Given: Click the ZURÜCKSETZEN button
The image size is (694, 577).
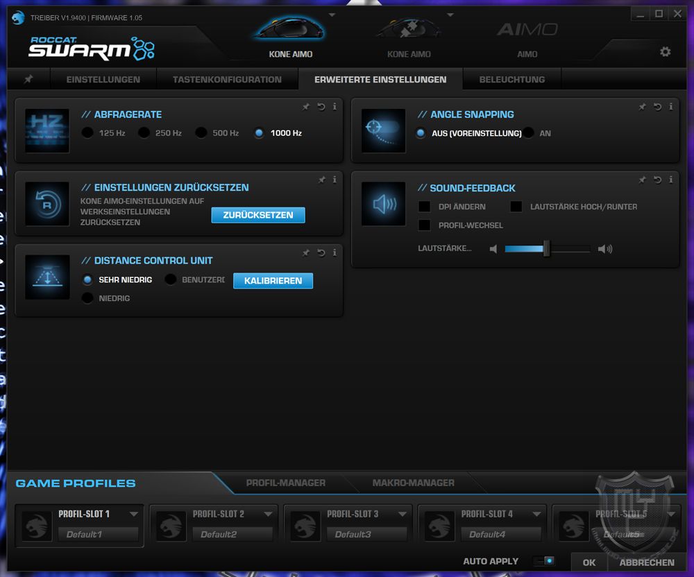Looking at the screenshot, I should tap(258, 215).
